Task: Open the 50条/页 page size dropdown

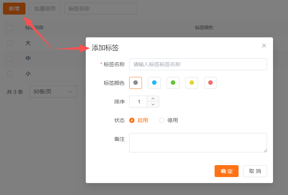Action: [x=53, y=92]
